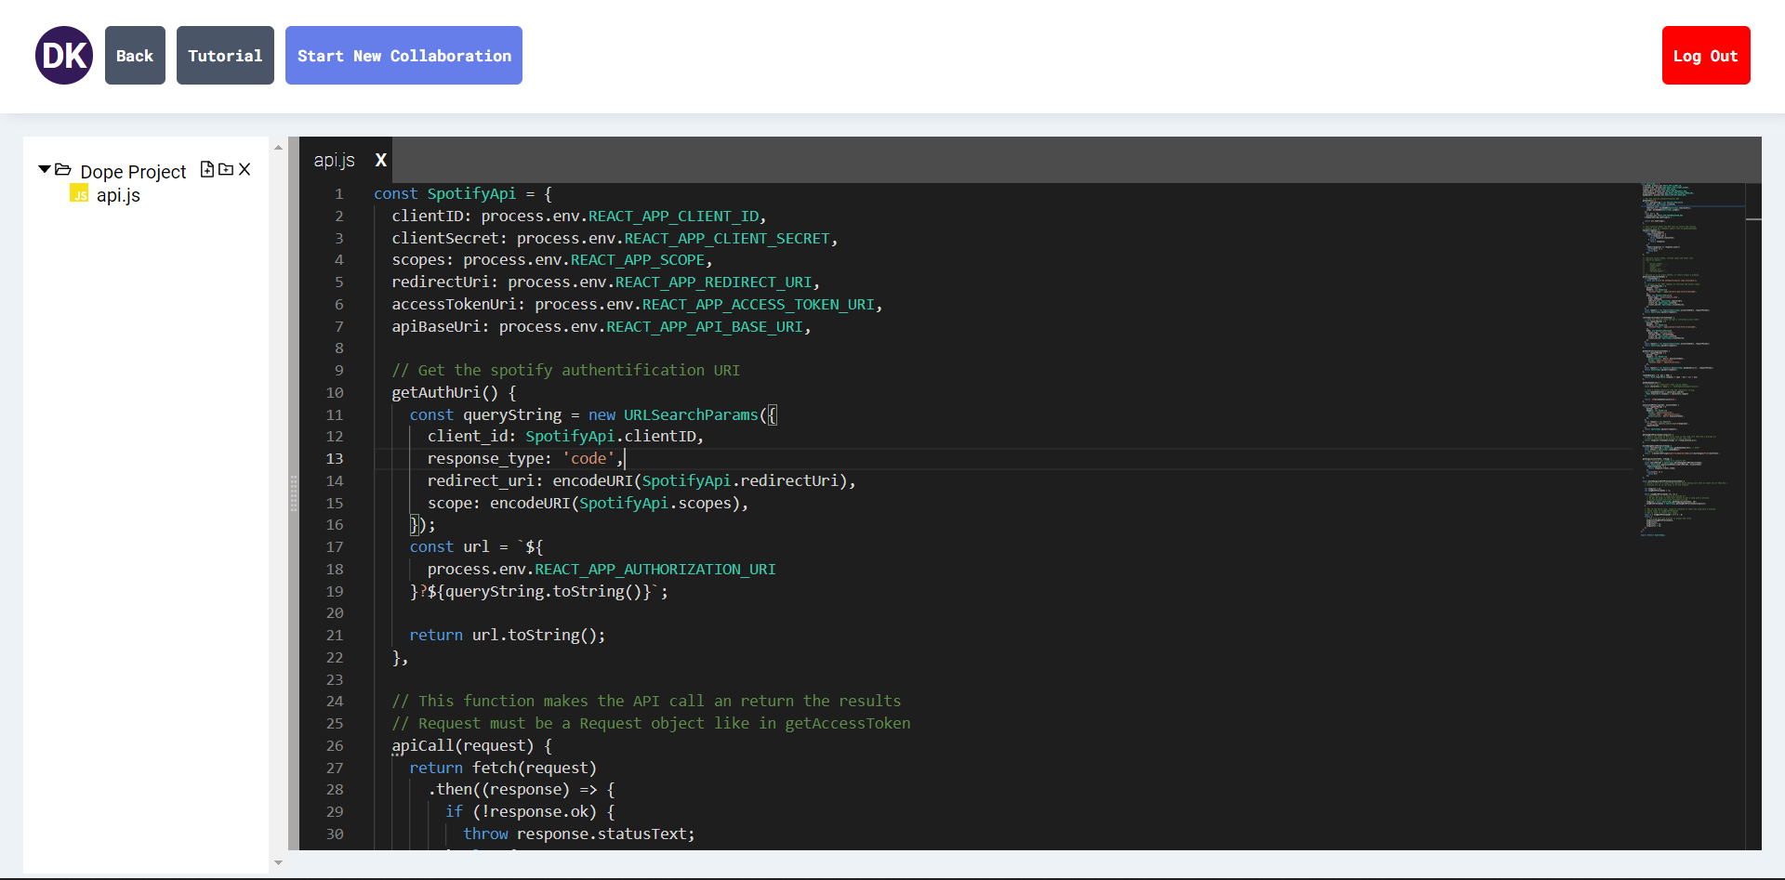Click the 'throw response.statusText;' statement
The height and width of the screenshot is (880, 1785).
[579, 834]
